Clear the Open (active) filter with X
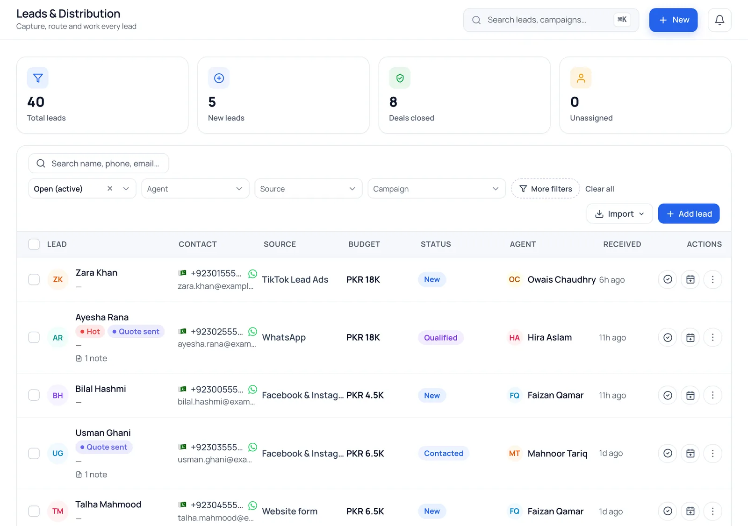 [110, 188]
